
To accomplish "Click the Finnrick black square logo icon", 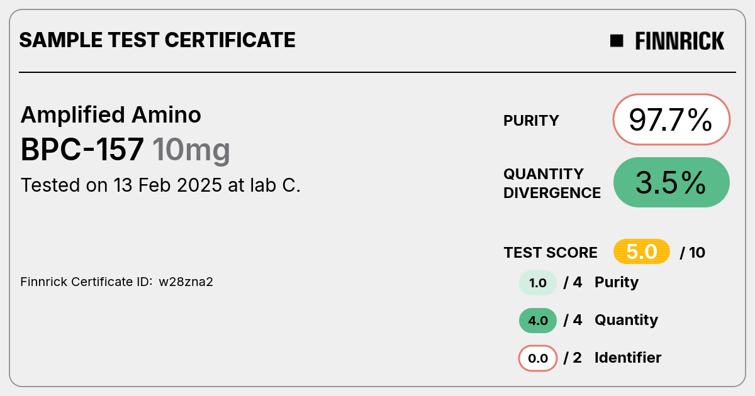I will (x=617, y=41).
